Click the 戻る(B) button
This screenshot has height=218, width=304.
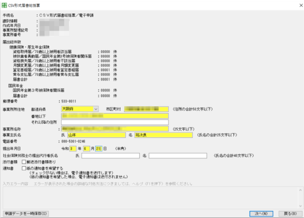click(290, 214)
